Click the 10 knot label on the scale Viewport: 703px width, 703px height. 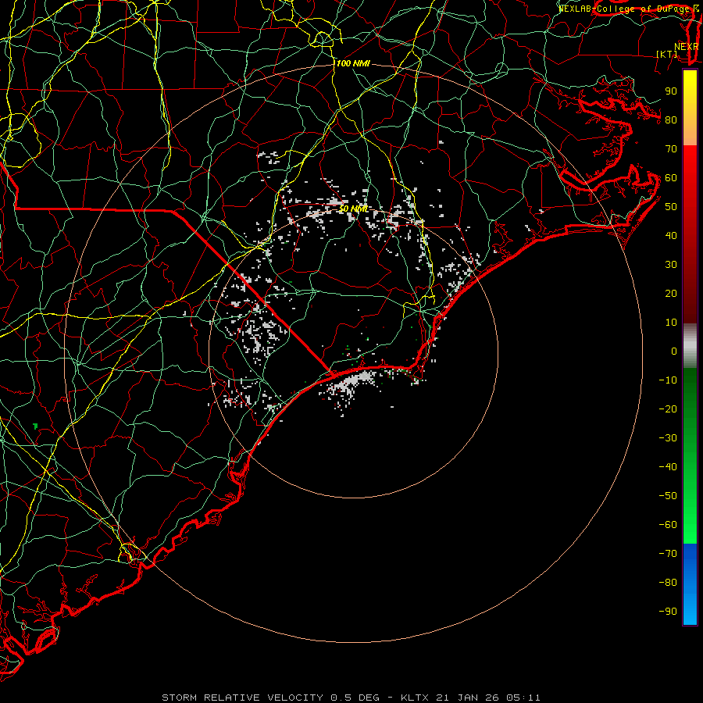[x=671, y=323]
